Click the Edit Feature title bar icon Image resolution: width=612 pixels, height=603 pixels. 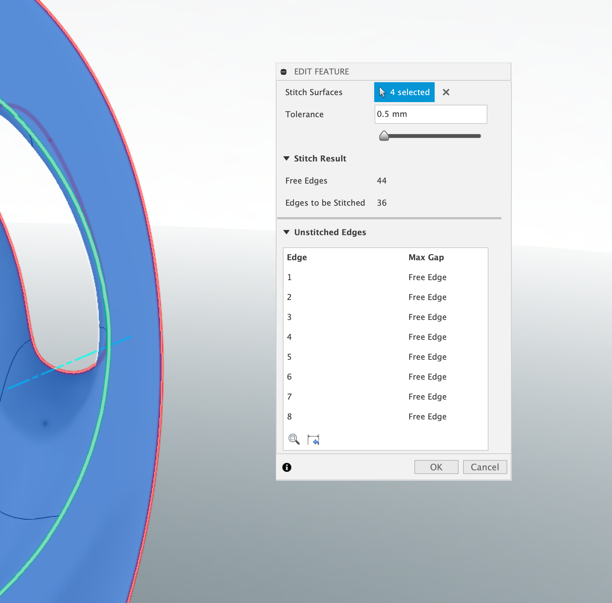point(284,72)
